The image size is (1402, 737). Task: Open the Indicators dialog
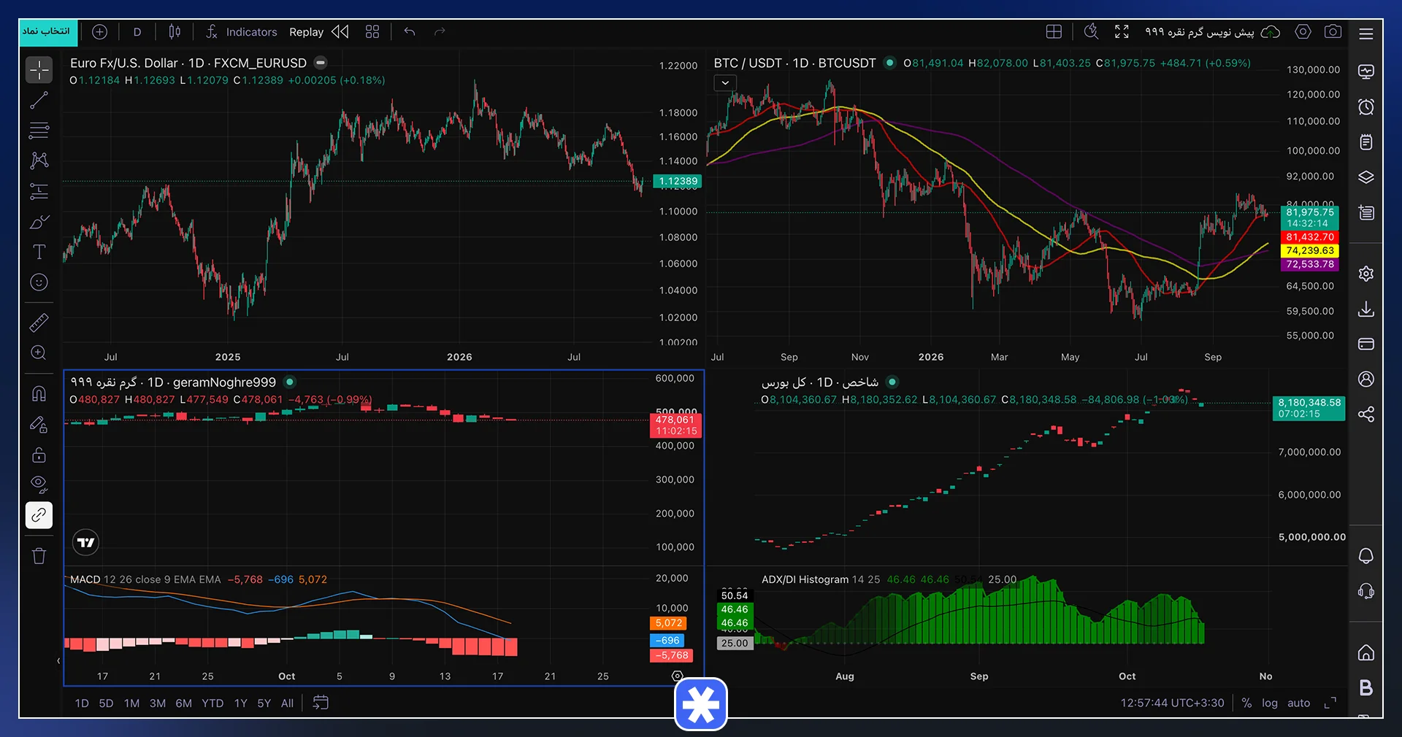(241, 32)
